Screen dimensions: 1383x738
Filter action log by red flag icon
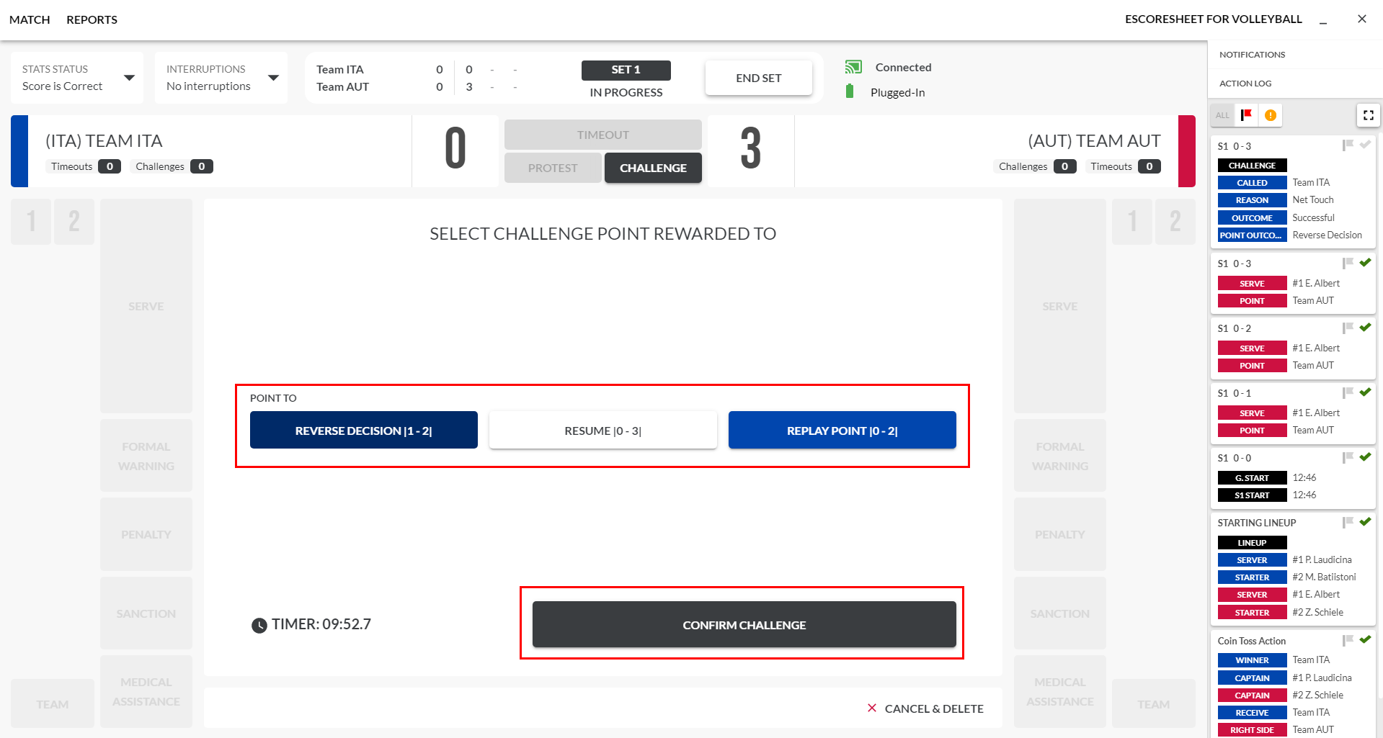(x=1246, y=115)
